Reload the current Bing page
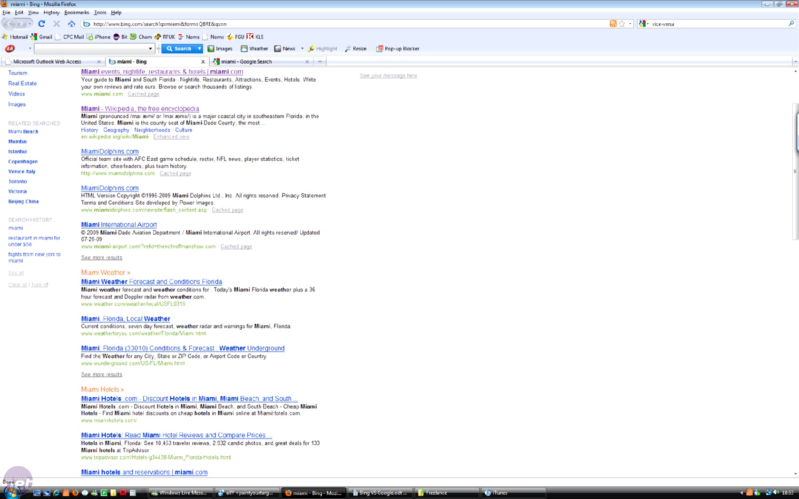This screenshot has width=799, height=499. (x=42, y=24)
